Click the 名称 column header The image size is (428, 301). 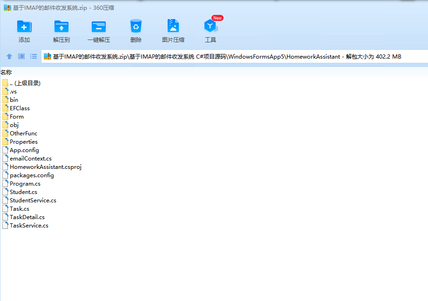[6, 73]
